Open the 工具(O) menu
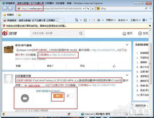This screenshot has height=118, width=154. 135,20
